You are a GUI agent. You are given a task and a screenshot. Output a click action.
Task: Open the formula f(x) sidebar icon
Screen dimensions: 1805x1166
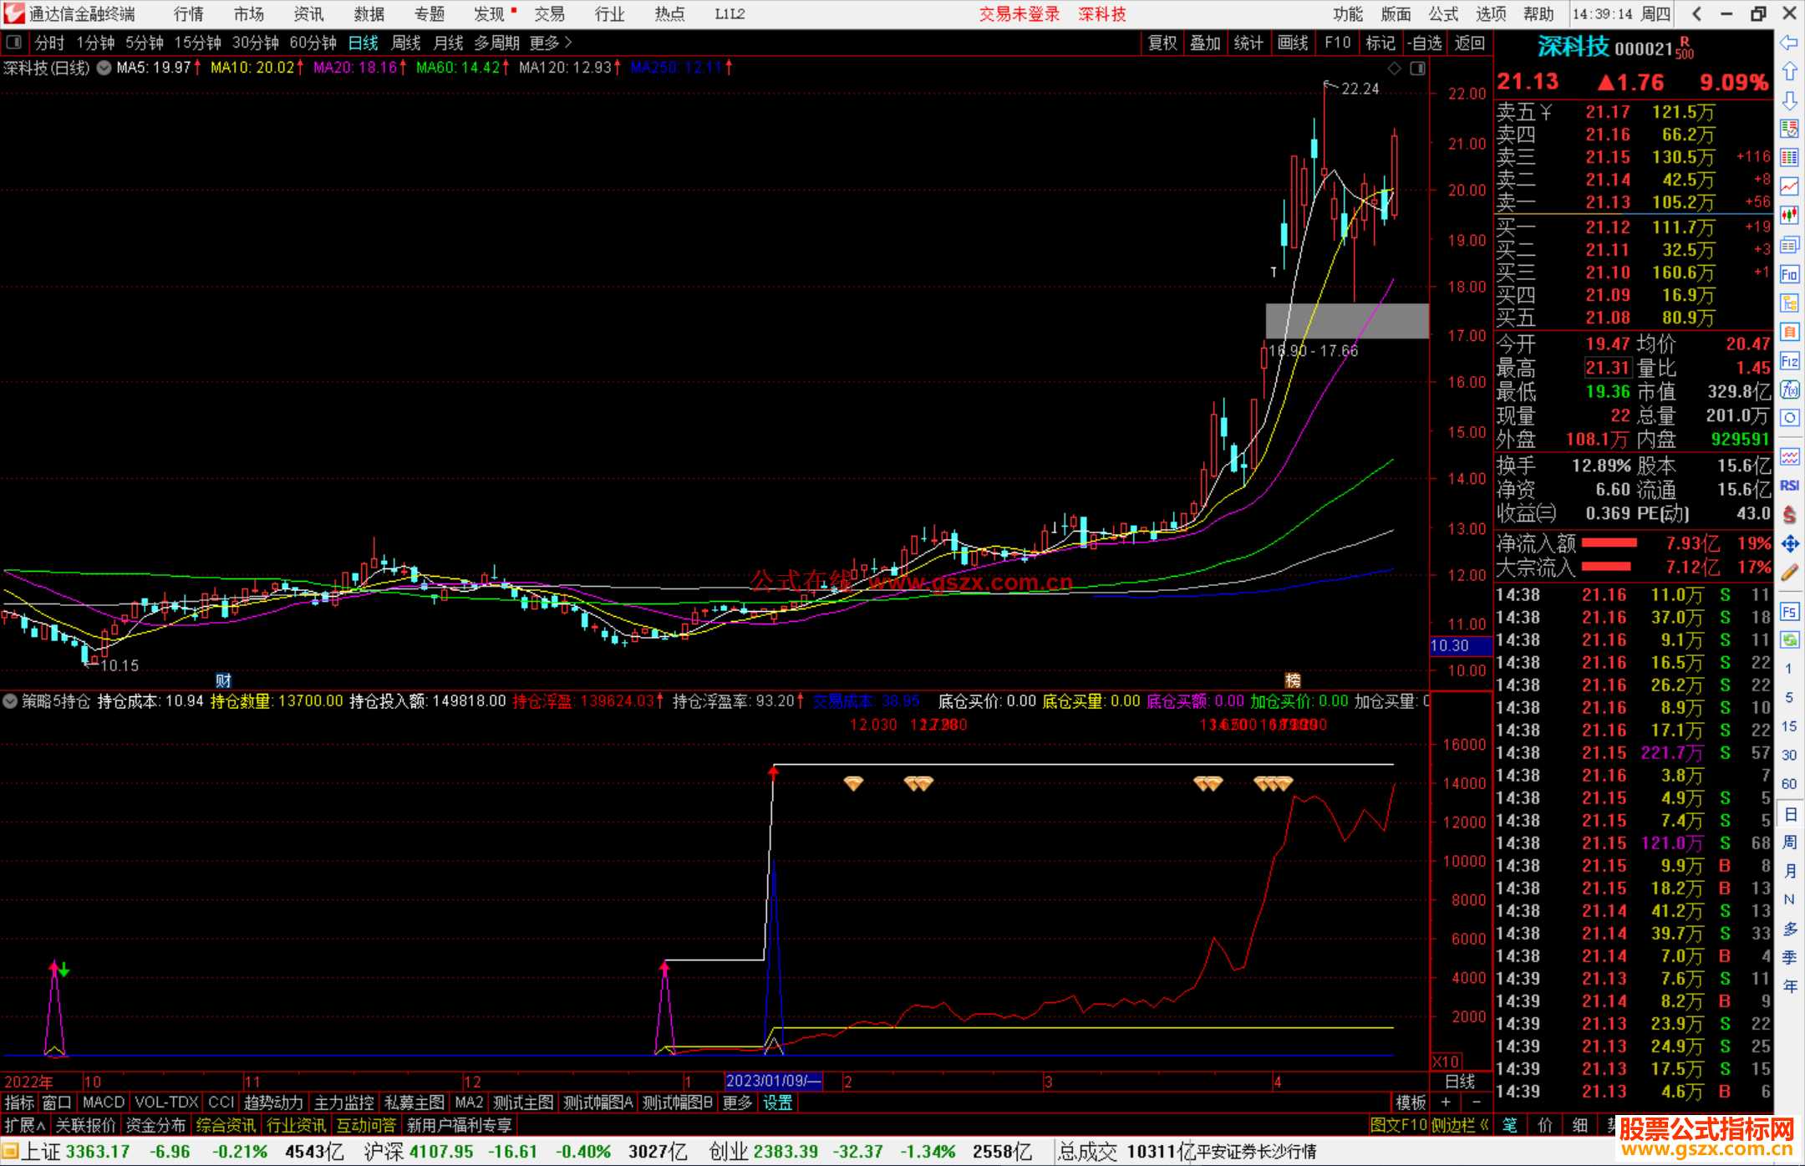1789,390
